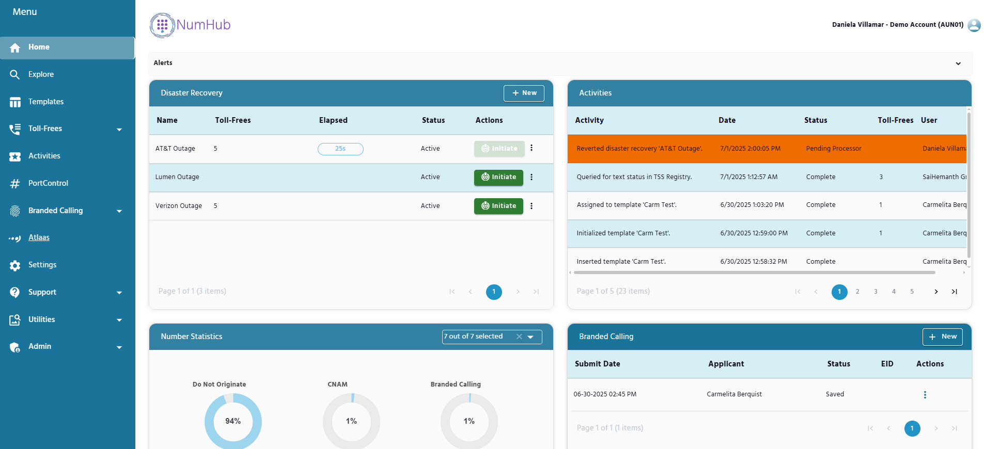Initiate the Verizon Outage recovery

[x=498, y=206]
